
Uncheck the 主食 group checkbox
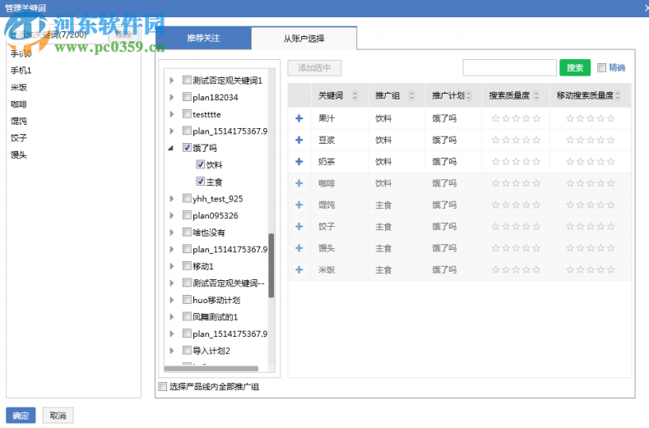pos(201,181)
